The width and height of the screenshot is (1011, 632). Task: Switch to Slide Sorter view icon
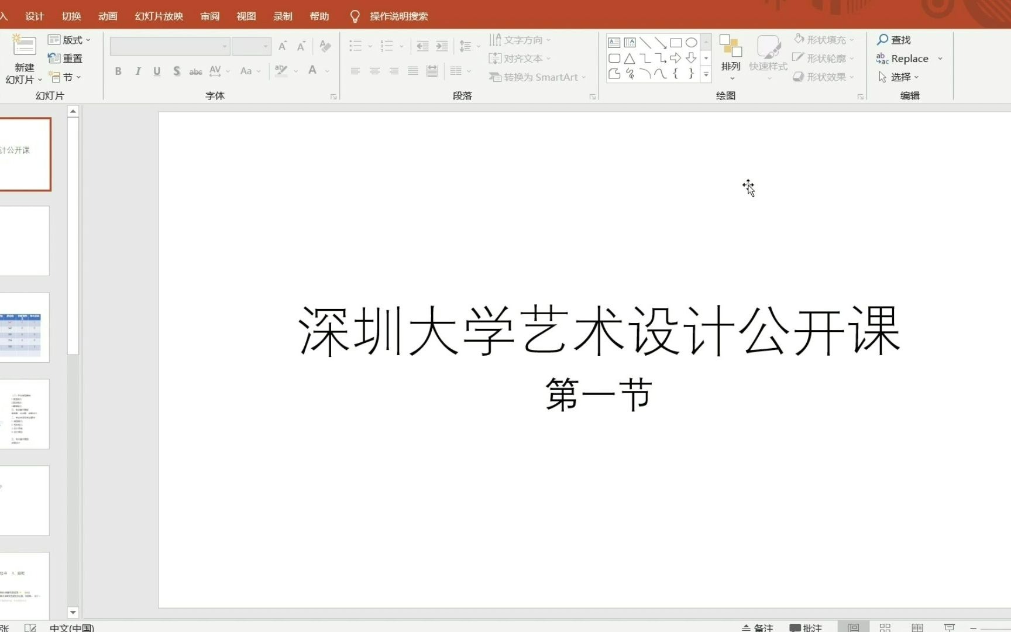coord(885,627)
